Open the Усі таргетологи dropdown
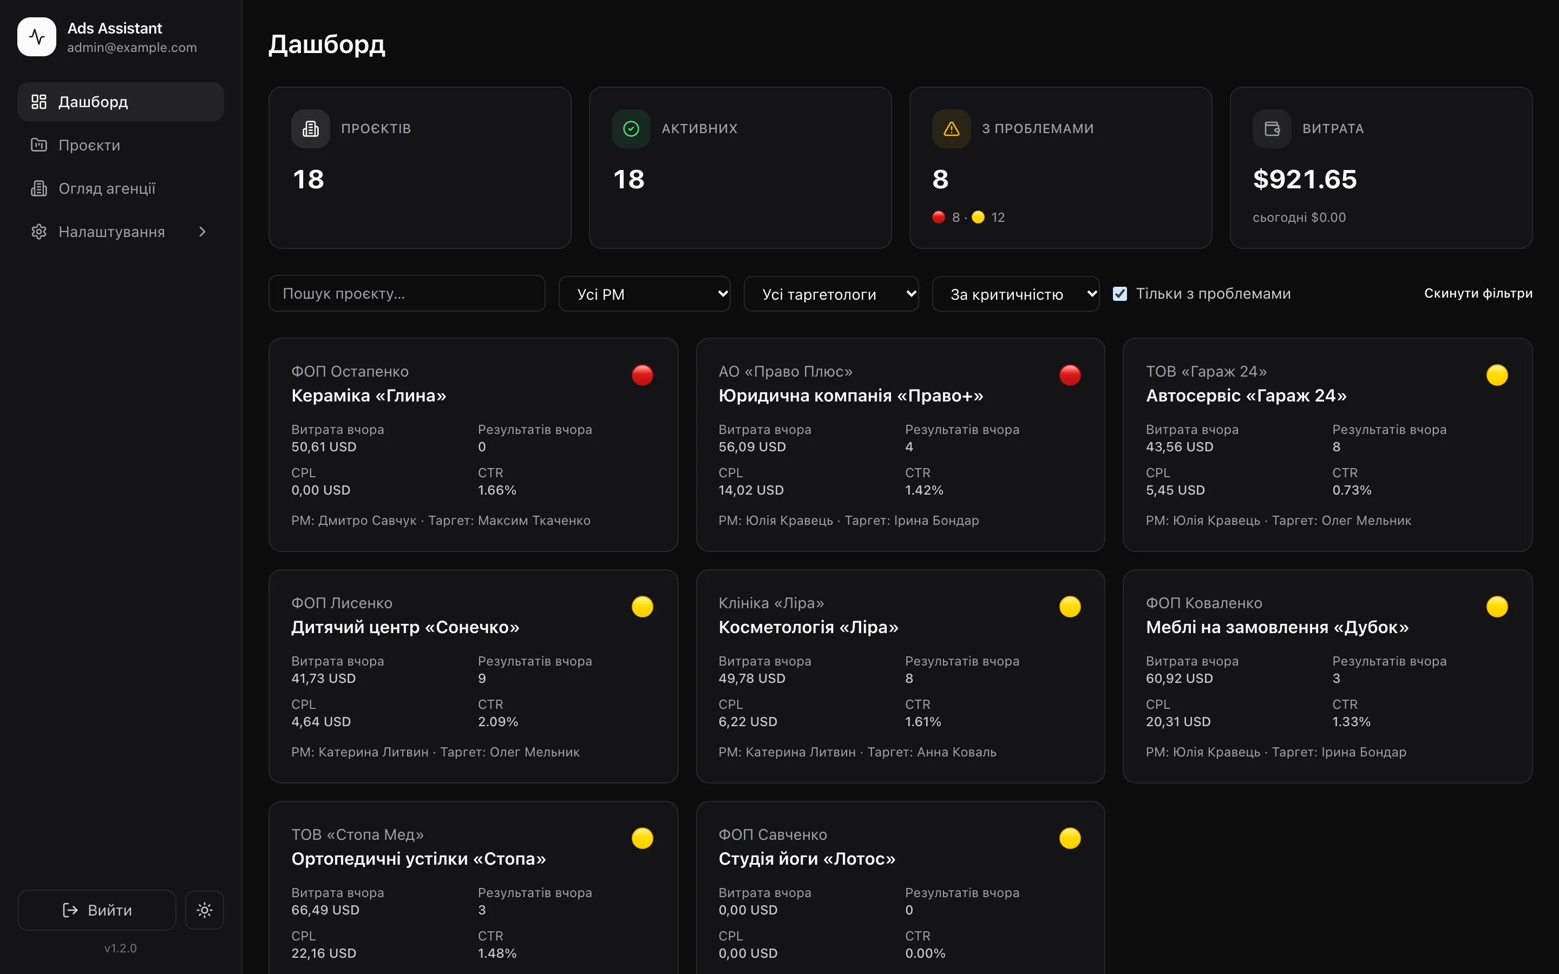 coord(831,294)
